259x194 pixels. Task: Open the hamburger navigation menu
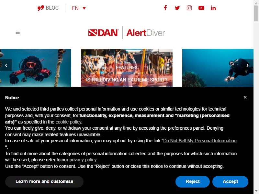tap(18, 32)
